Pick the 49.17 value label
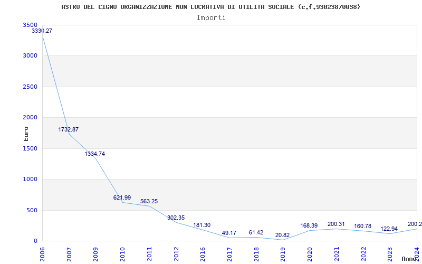The width and height of the screenshot is (422, 264). (229, 233)
